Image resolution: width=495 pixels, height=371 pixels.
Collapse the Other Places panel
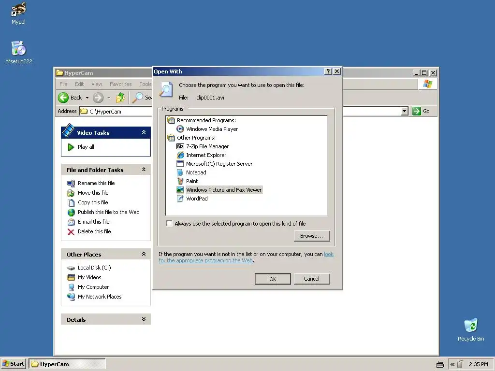click(x=144, y=254)
